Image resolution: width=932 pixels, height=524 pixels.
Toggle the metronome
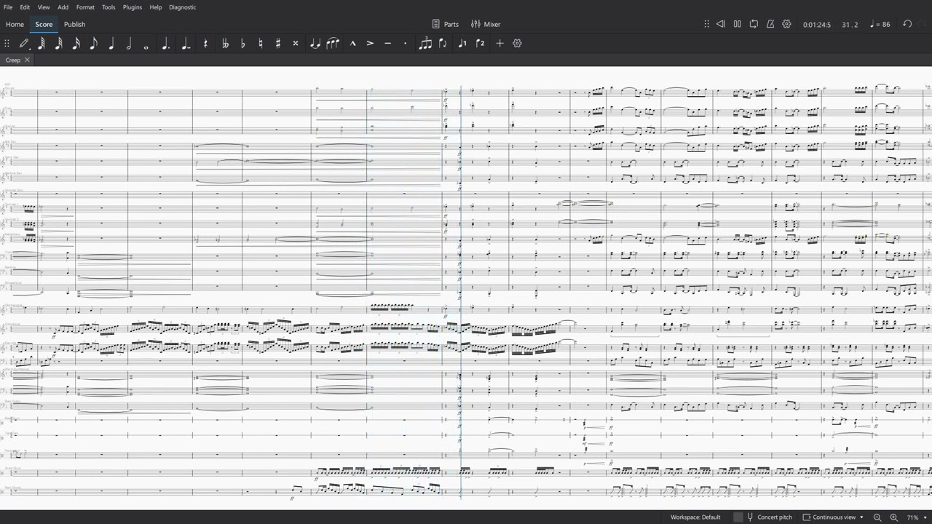click(x=770, y=24)
